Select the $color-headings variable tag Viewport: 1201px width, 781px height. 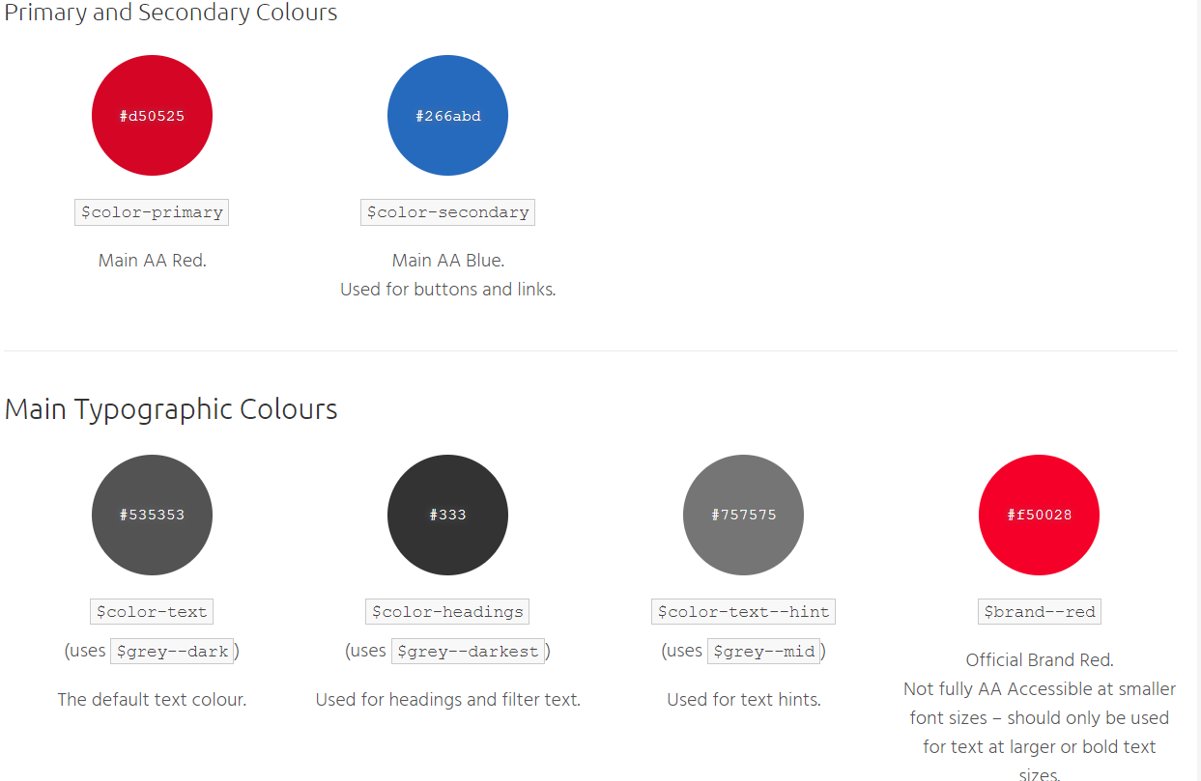tap(447, 612)
